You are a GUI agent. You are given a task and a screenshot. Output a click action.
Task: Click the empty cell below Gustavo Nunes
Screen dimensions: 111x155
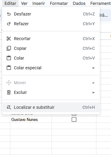click(31, 126)
